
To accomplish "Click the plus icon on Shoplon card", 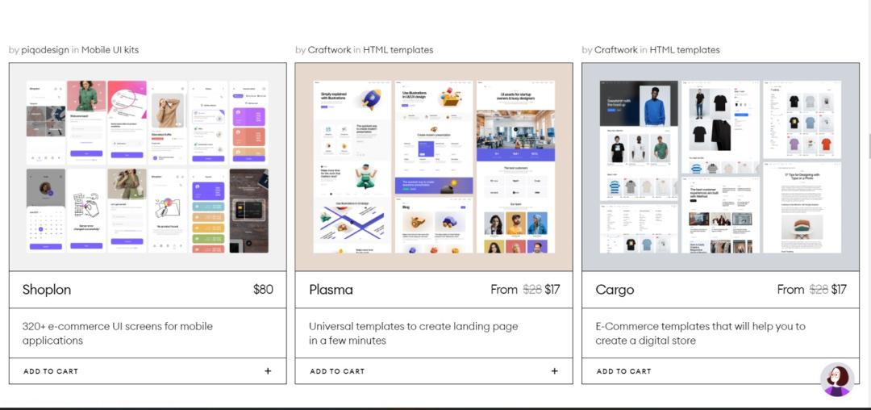I will coord(268,371).
